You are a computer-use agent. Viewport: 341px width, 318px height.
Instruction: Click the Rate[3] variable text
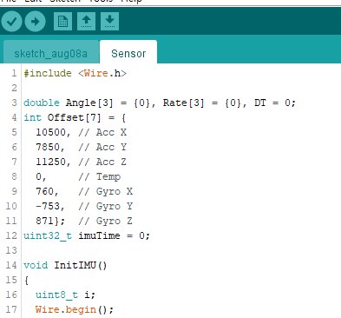point(183,103)
